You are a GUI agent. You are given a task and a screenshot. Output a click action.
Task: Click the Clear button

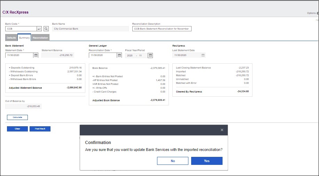coord(17,129)
